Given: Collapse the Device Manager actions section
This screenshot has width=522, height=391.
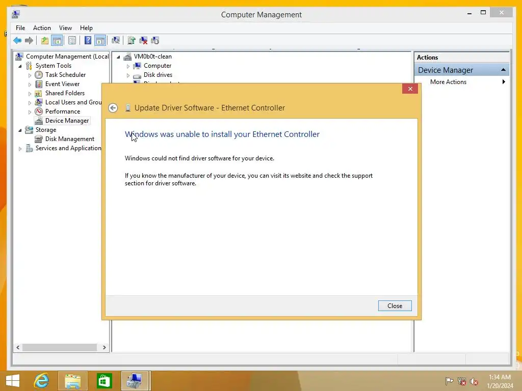Looking at the screenshot, I should (x=503, y=70).
